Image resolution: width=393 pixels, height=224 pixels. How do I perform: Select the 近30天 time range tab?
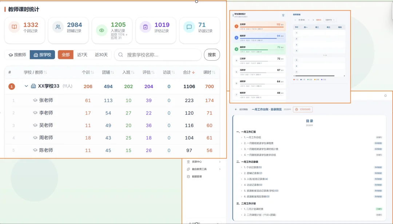pos(101,55)
